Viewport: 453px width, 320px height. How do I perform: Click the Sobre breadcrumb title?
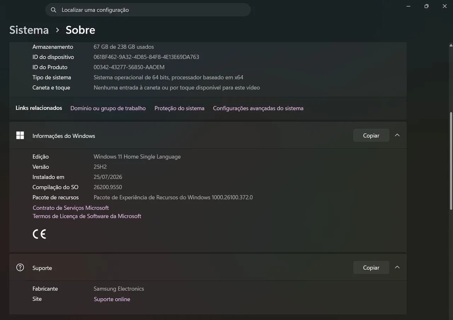[x=80, y=30]
